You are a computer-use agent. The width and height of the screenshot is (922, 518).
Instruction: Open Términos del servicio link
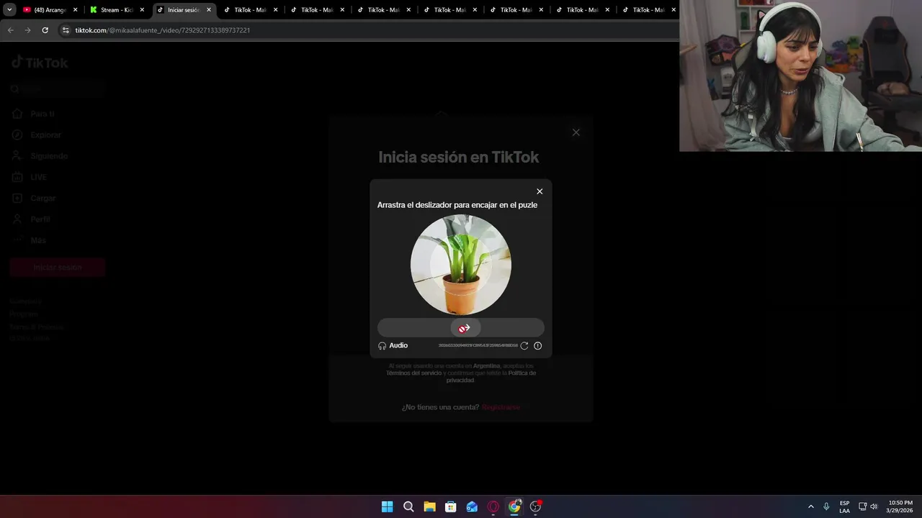click(414, 373)
